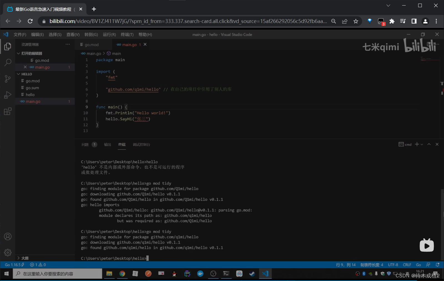Close main.go in the open editors list

click(25, 67)
